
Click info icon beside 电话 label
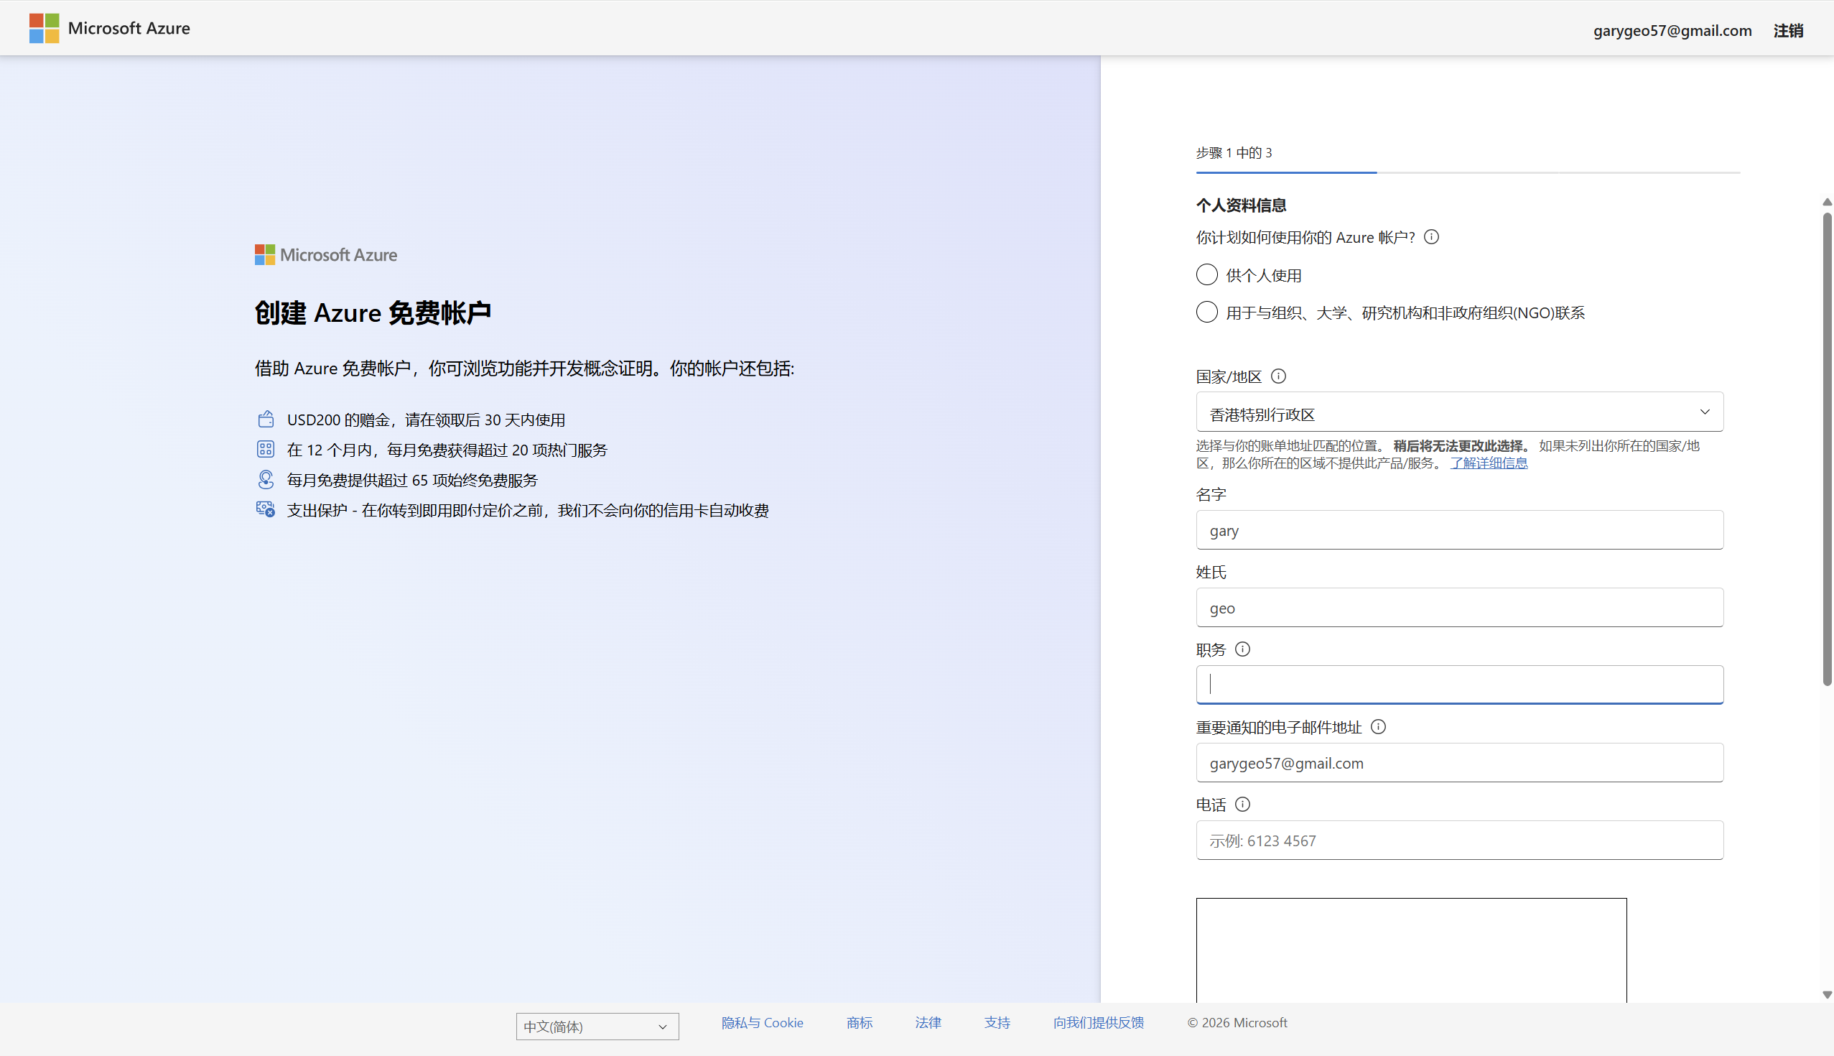click(1242, 805)
